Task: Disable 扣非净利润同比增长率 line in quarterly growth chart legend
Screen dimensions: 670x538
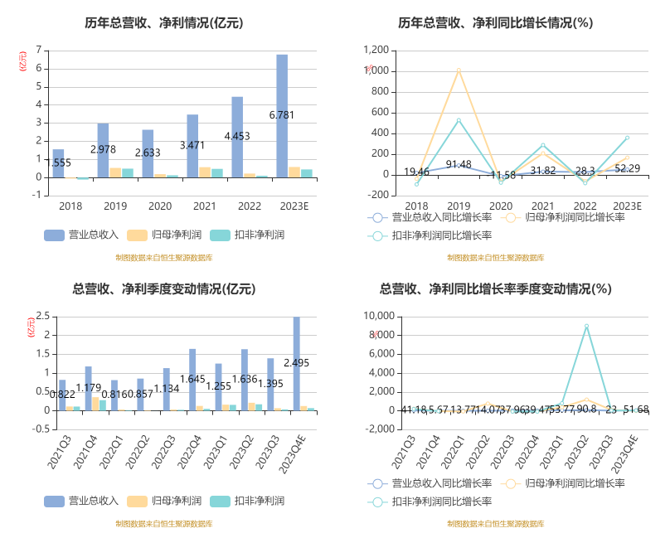Action: point(377,501)
